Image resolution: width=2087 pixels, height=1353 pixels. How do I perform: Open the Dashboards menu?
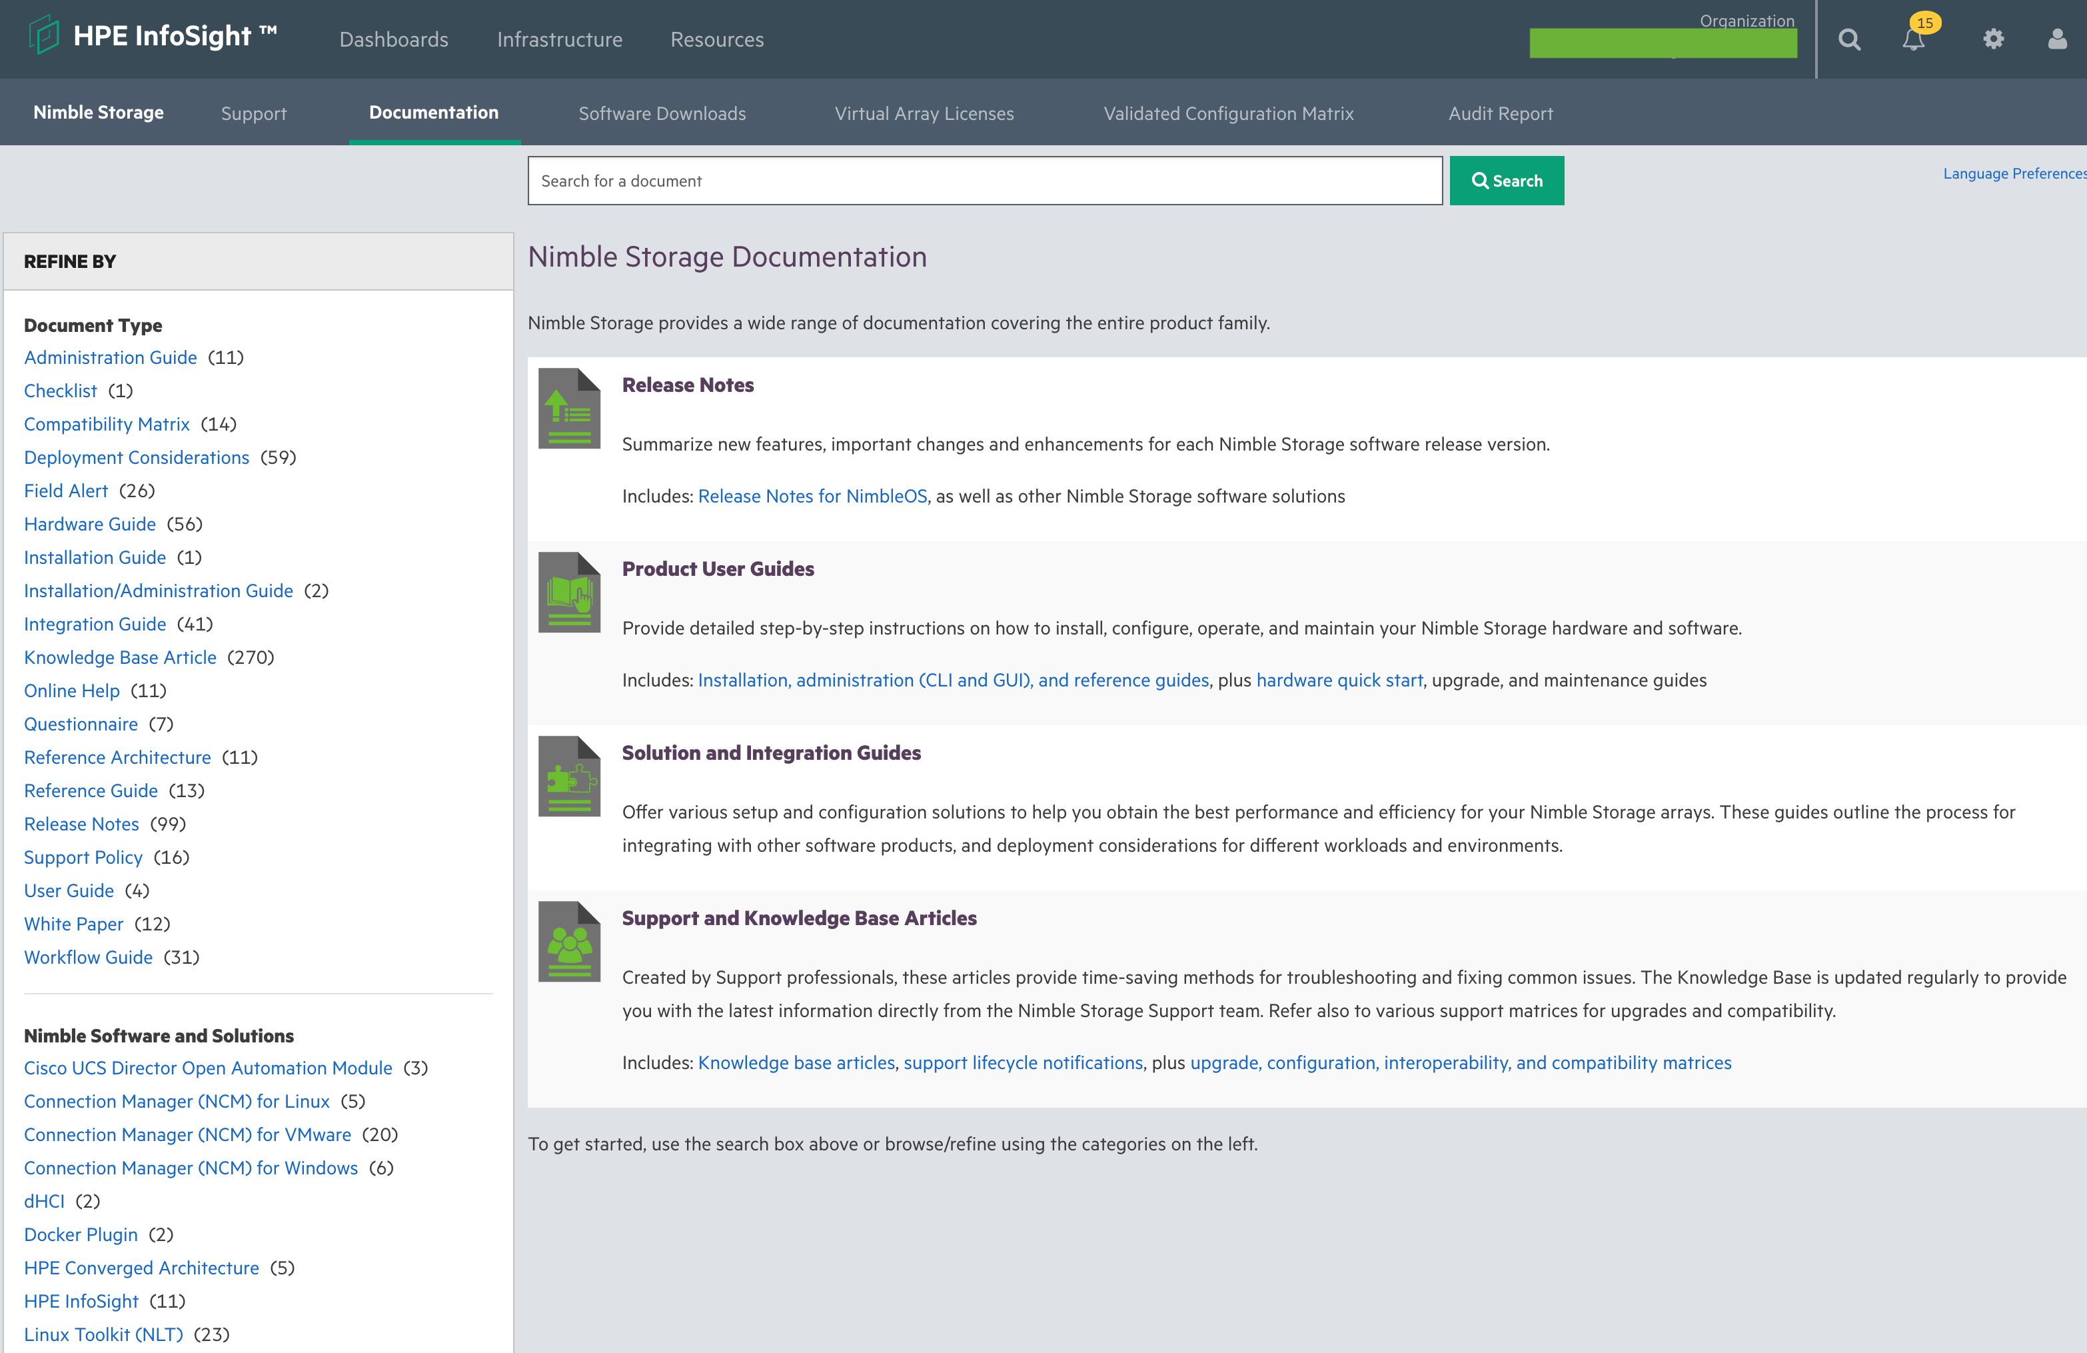click(x=394, y=39)
